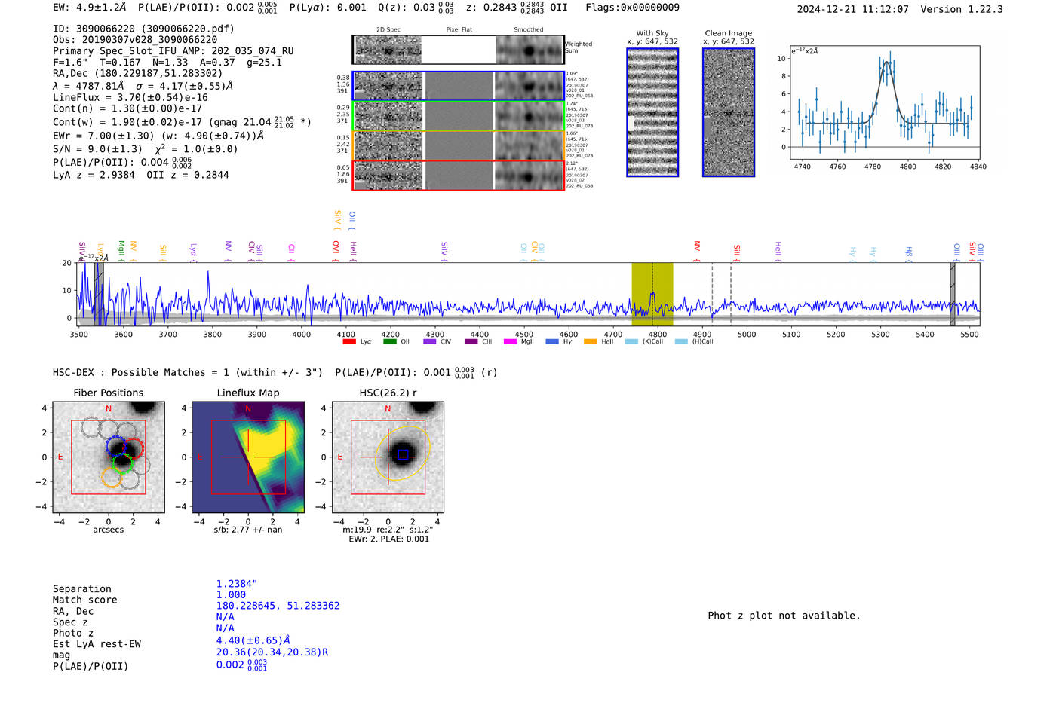Viewport: 1056px width, 718px height.
Task: Click the LyA z = 2.9384 text
Action: click(94, 175)
